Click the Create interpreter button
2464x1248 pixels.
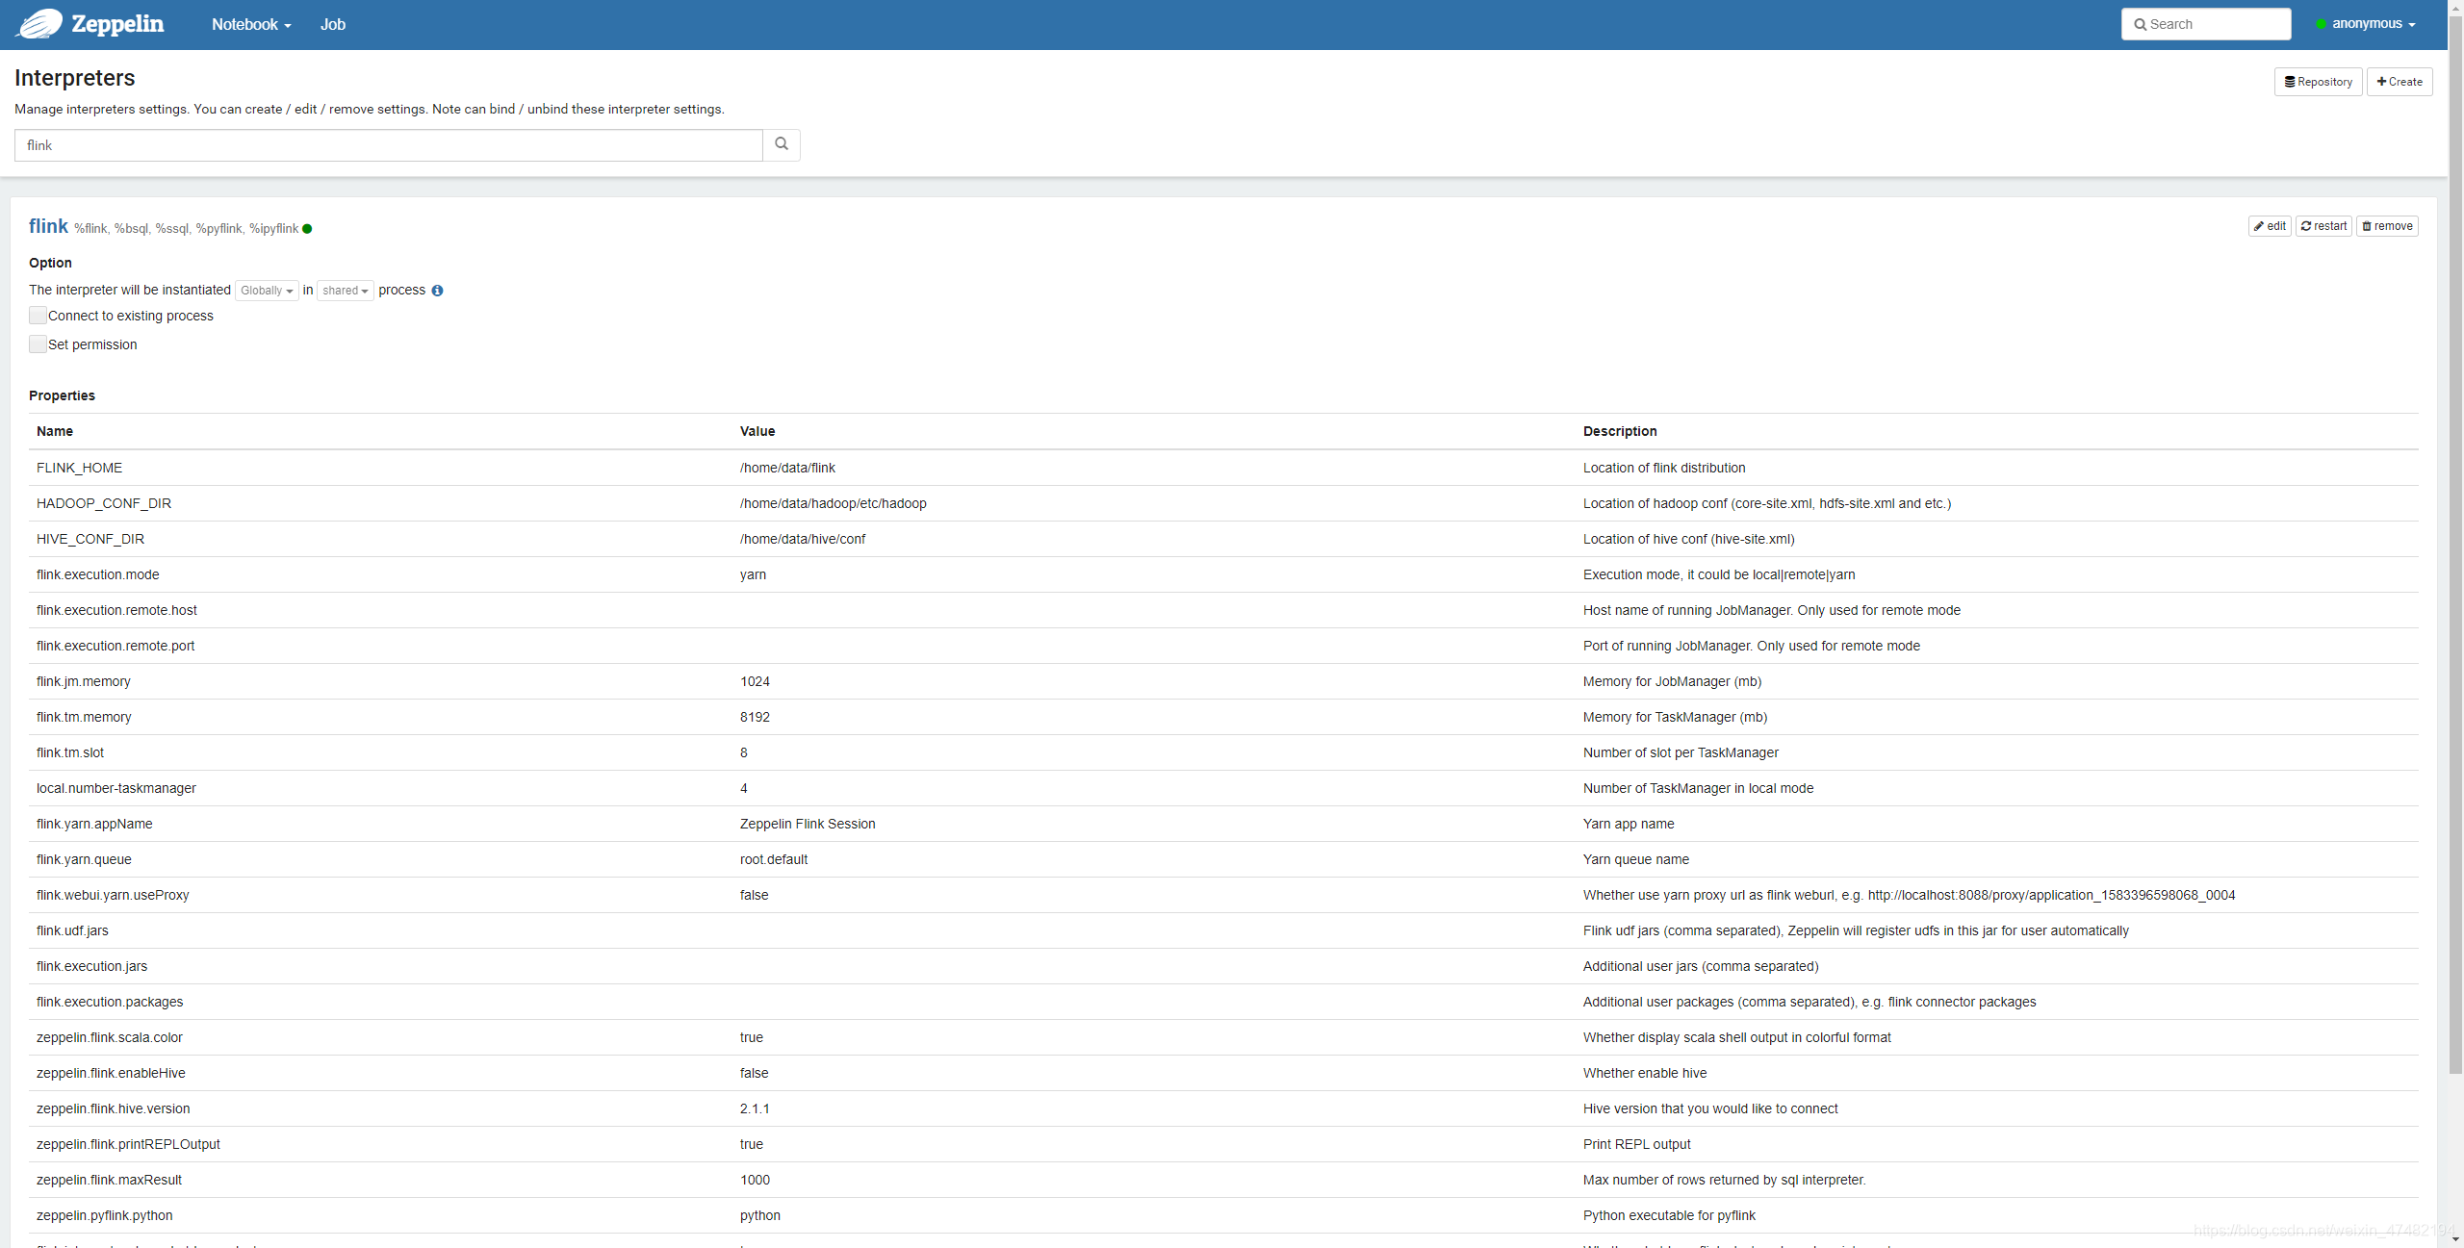tap(2400, 82)
